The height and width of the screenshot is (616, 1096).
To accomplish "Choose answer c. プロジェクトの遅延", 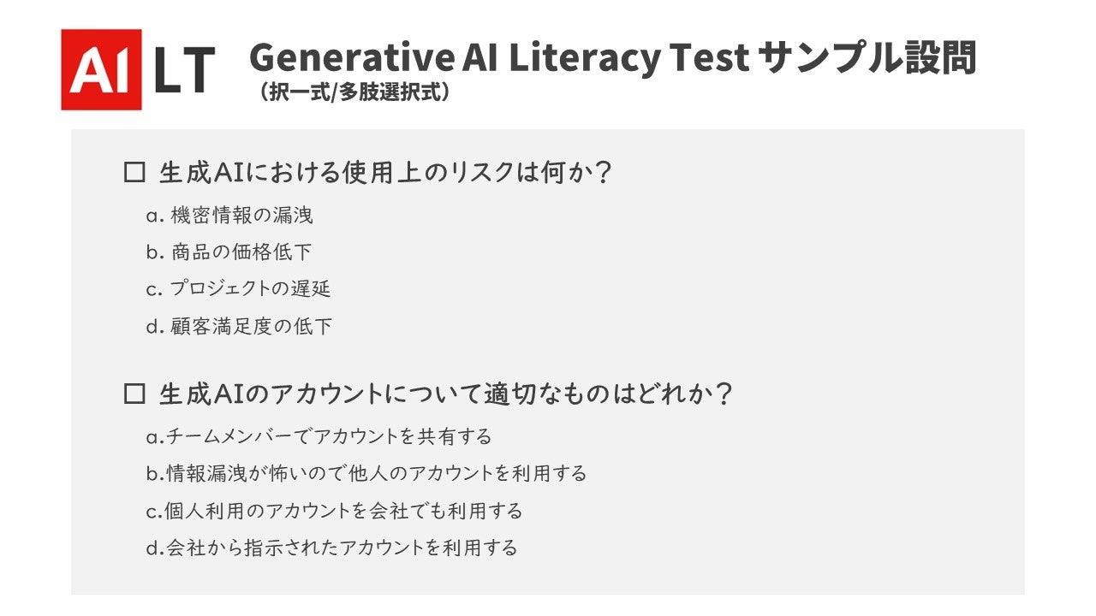I will coord(238,289).
